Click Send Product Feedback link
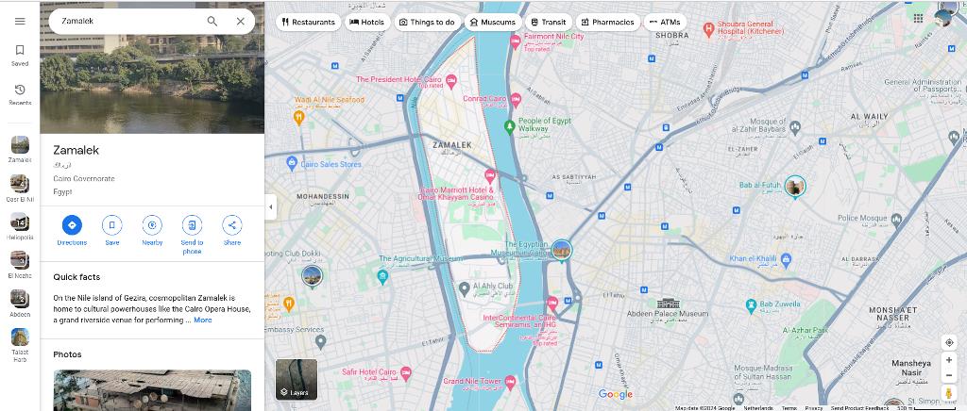 859,408
